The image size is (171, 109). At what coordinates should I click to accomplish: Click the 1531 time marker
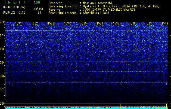[x=18, y=23]
